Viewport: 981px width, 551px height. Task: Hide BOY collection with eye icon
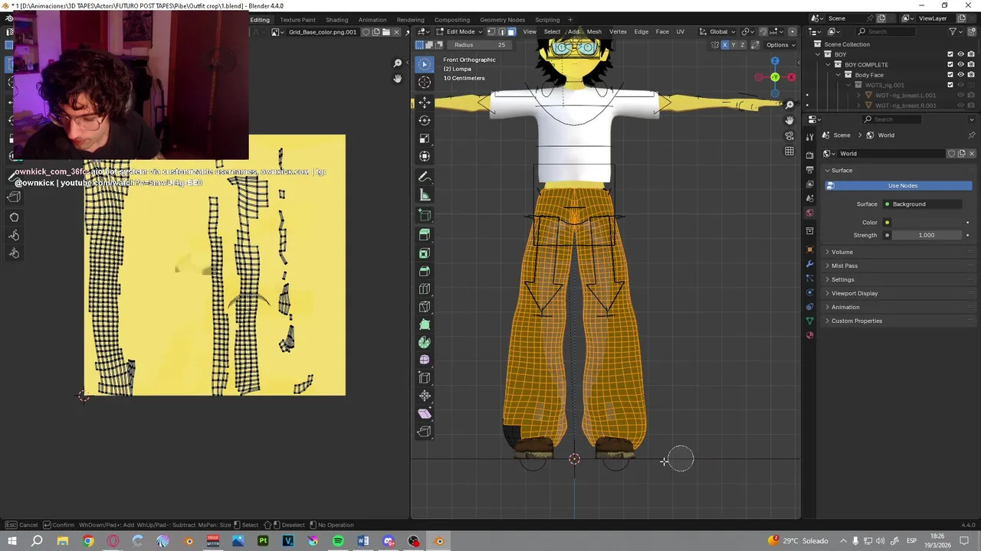click(x=960, y=54)
